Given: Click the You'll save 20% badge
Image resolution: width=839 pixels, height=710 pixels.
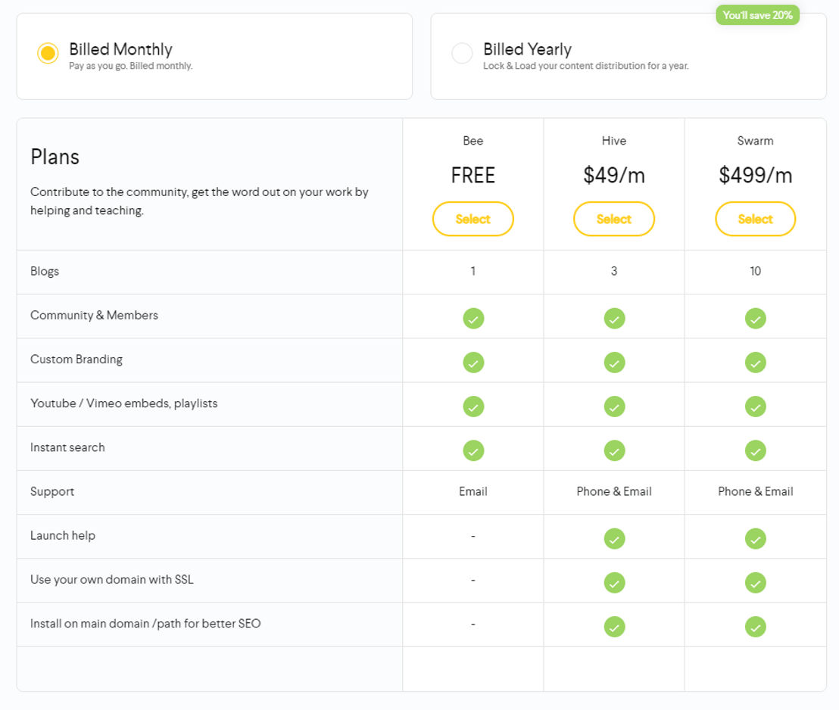Looking at the screenshot, I should (757, 15).
